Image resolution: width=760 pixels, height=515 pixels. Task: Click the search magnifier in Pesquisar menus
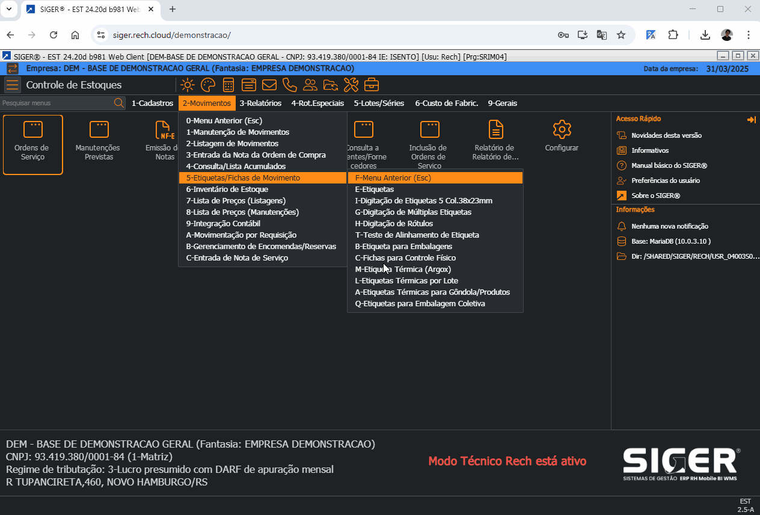(119, 103)
